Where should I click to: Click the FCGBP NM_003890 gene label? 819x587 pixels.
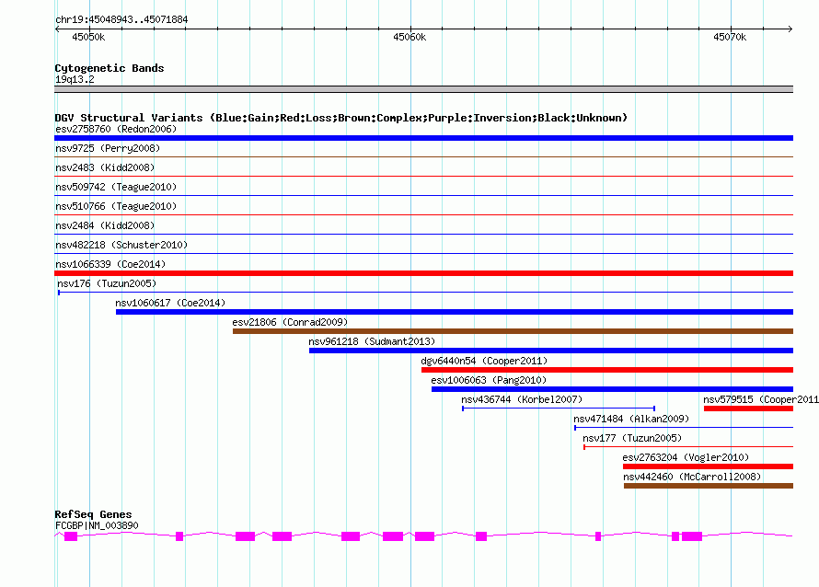click(x=97, y=524)
